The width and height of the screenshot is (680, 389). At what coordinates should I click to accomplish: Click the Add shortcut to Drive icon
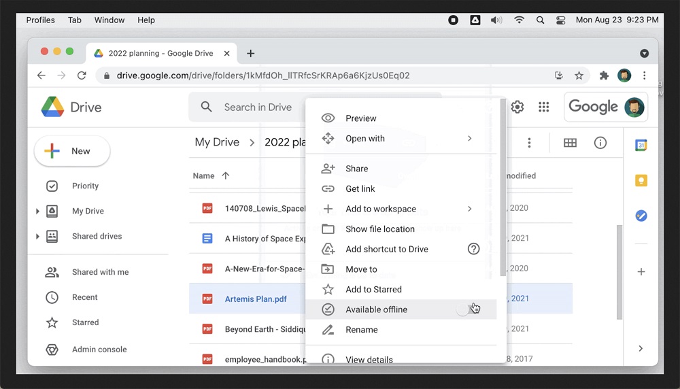point(328,249)
